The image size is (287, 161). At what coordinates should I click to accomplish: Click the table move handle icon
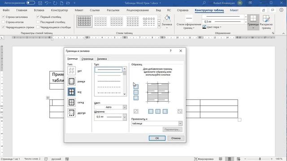(48, 98)
